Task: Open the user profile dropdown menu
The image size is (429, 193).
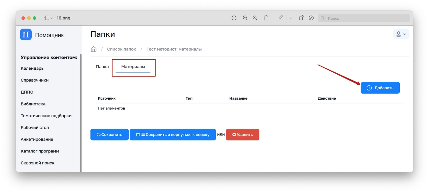Action: pos(401,34)
